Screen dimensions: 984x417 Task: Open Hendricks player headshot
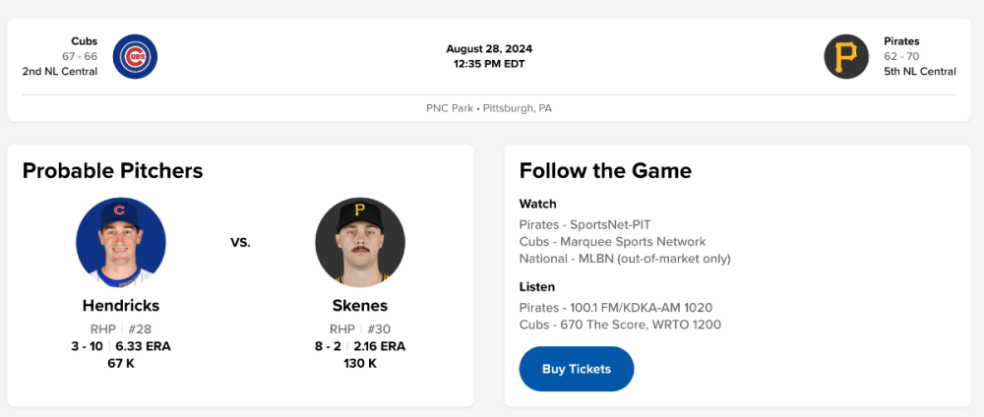tap(121, 242)
